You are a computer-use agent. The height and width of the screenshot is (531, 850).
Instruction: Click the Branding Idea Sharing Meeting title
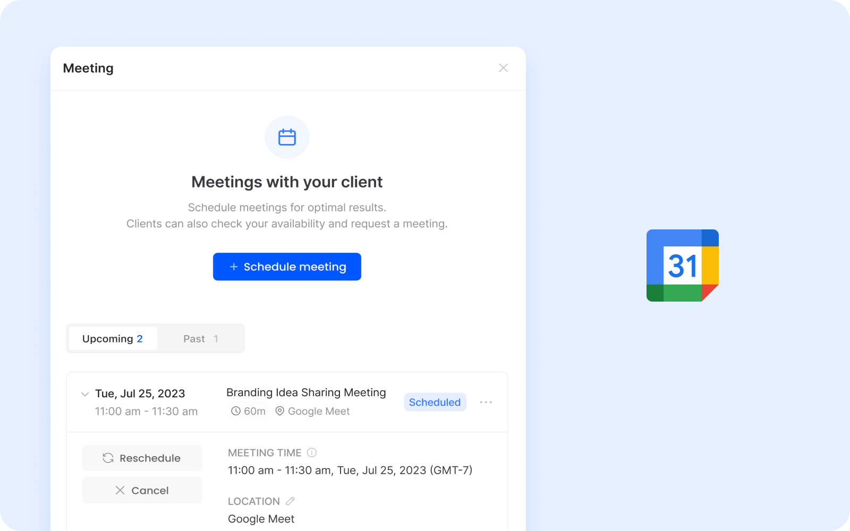306,392
